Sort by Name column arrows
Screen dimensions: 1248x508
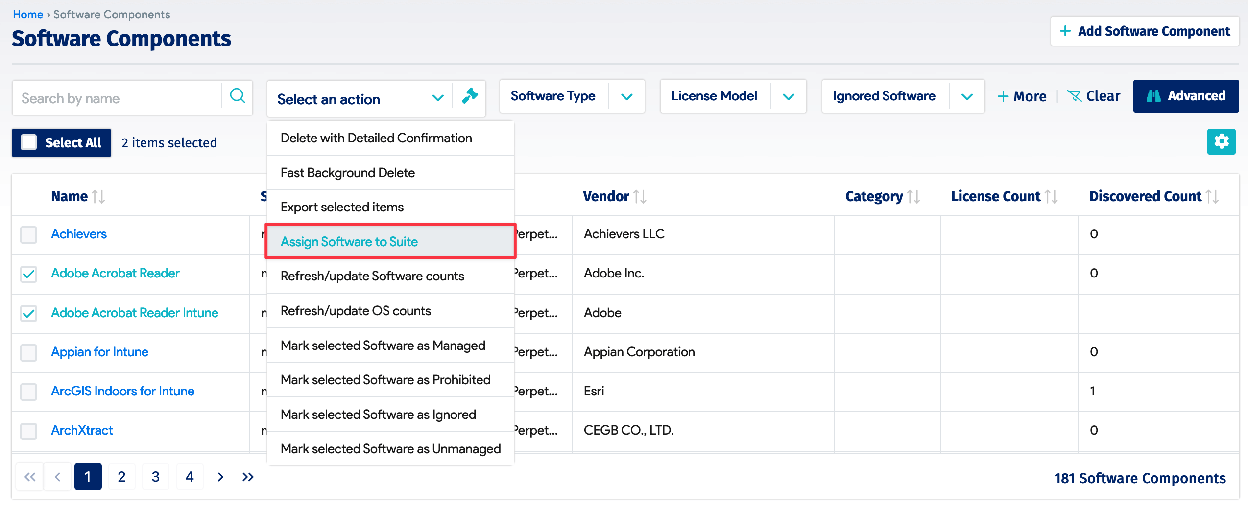click(98, 197)
